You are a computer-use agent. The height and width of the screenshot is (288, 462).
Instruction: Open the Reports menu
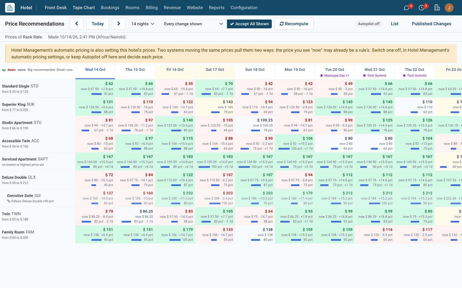click(x=217, y=7)
